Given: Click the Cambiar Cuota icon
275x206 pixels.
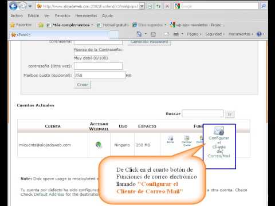Looking at the screenshot, I should point(187,141).
